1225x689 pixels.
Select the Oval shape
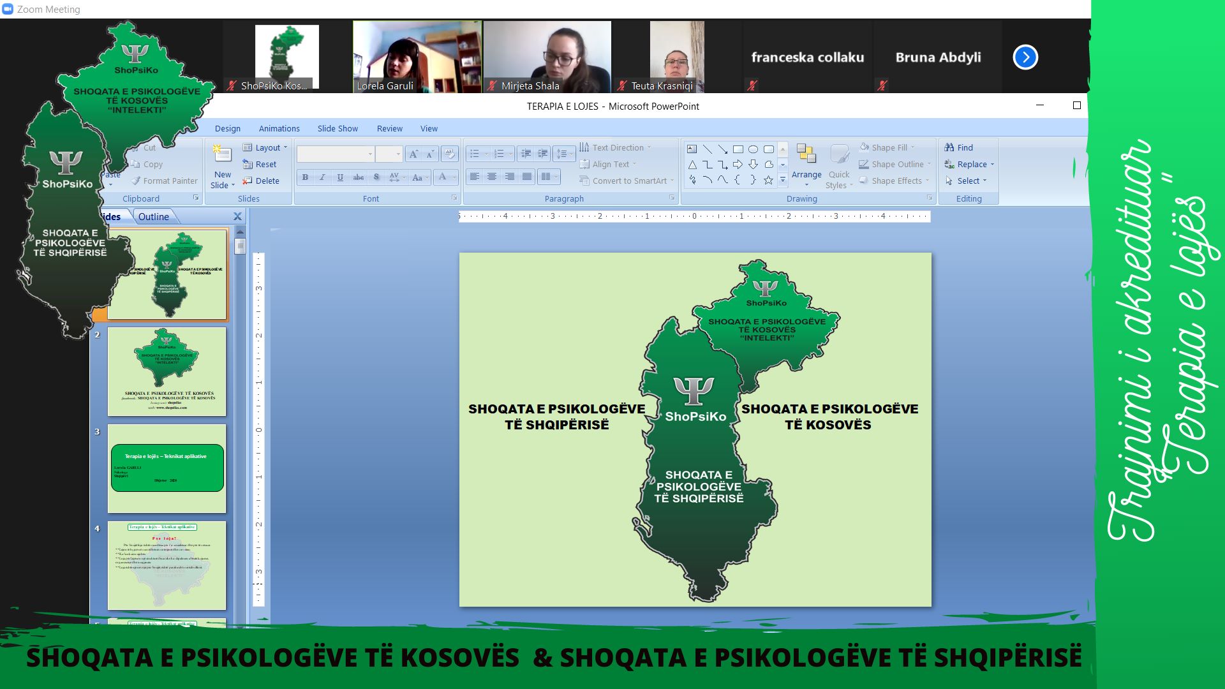click(x=754, y=149)
